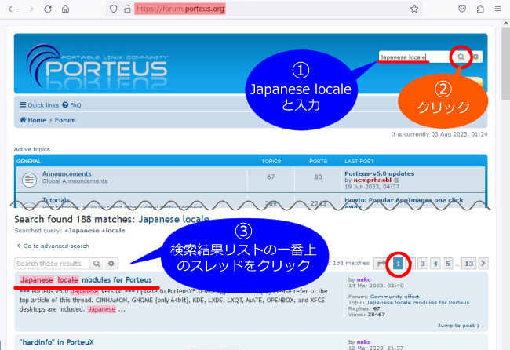This screenshot has width=510, height=350.
Task: Open Active topics link
Action: coord(32,149)
